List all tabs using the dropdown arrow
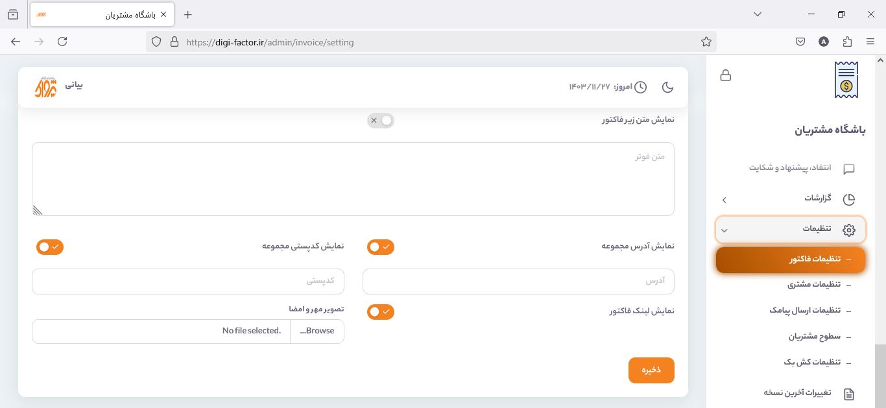The image size is (886, 408). tap(758, 14)
